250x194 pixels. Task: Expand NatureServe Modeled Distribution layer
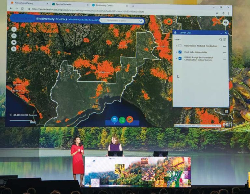pyautogui.click(x=176, y=46)
